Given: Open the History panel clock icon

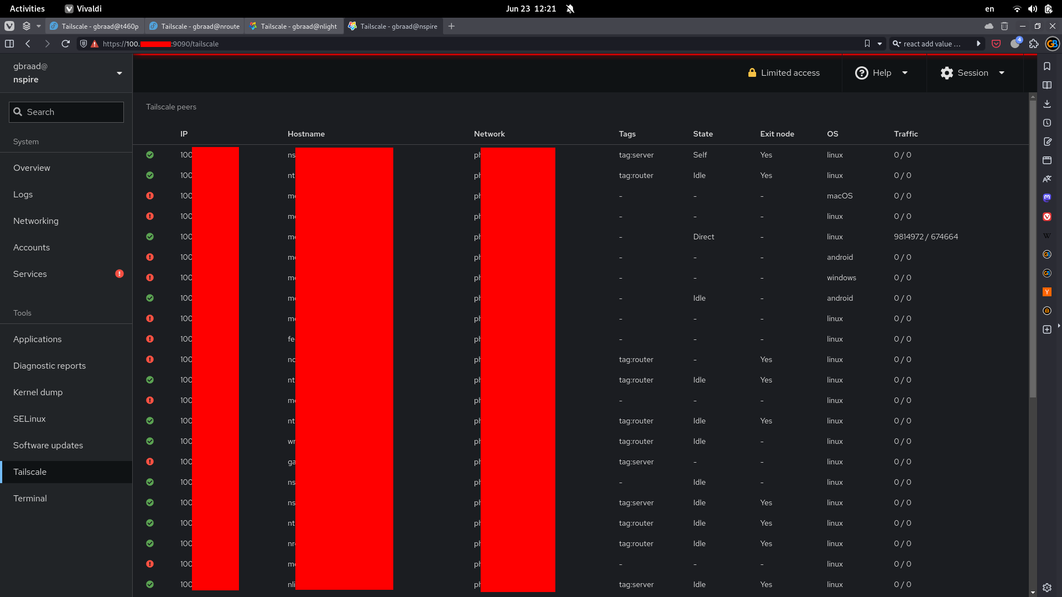Looking at the screenshot, I should 1047,123.
